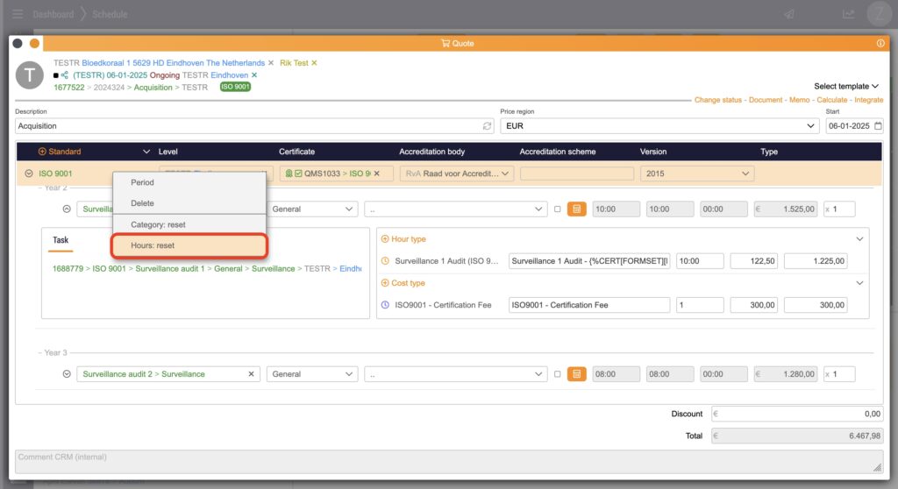The height and width of the screenshot is (489, 898).
Task: Click the info icon in quote title bar
Action: tap(880, 43)
